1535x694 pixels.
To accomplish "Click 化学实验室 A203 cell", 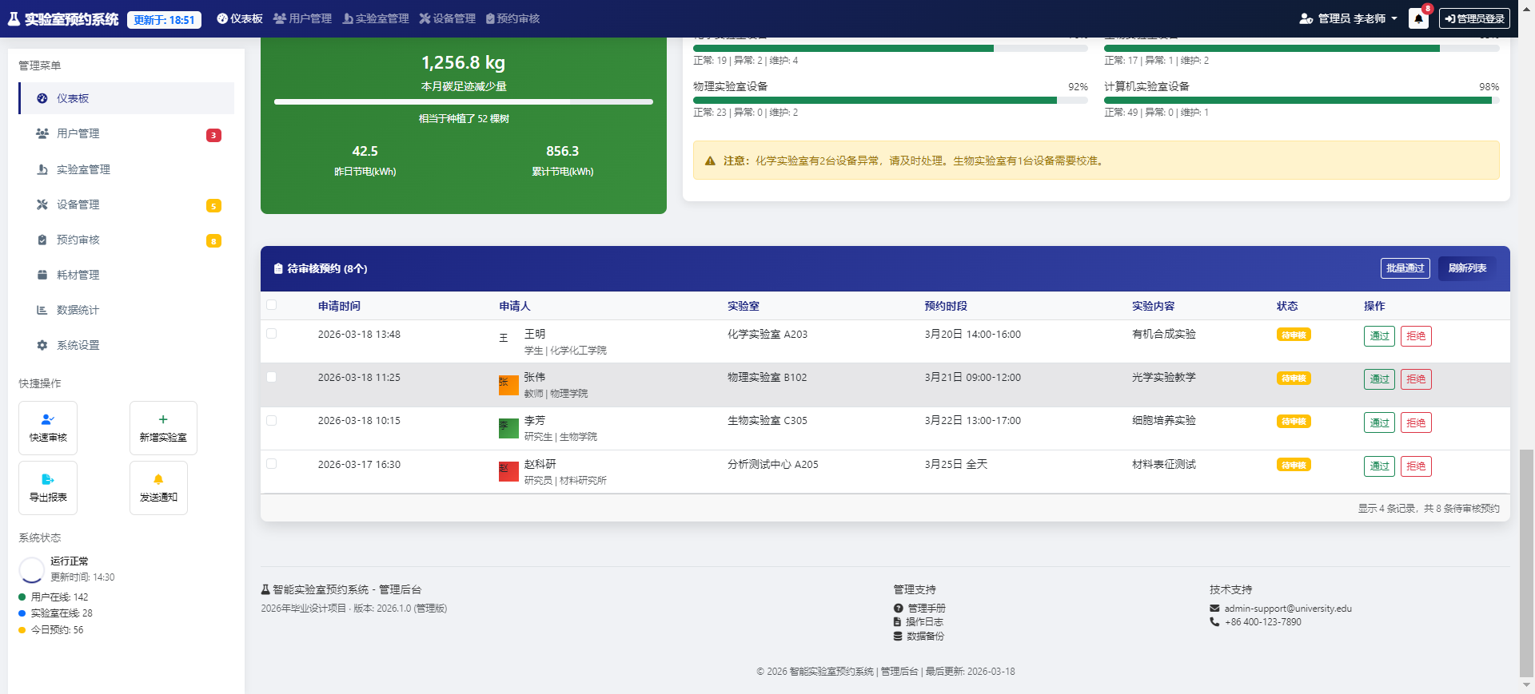I will (767, 335).
